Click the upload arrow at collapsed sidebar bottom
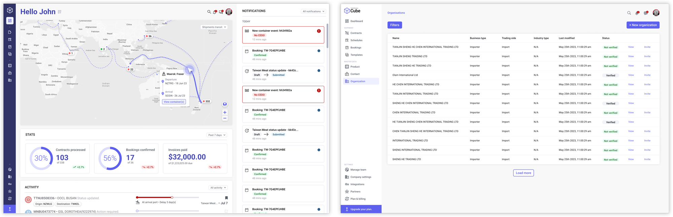Viewport: 673px width, 217px height. (x=10, y=209)
